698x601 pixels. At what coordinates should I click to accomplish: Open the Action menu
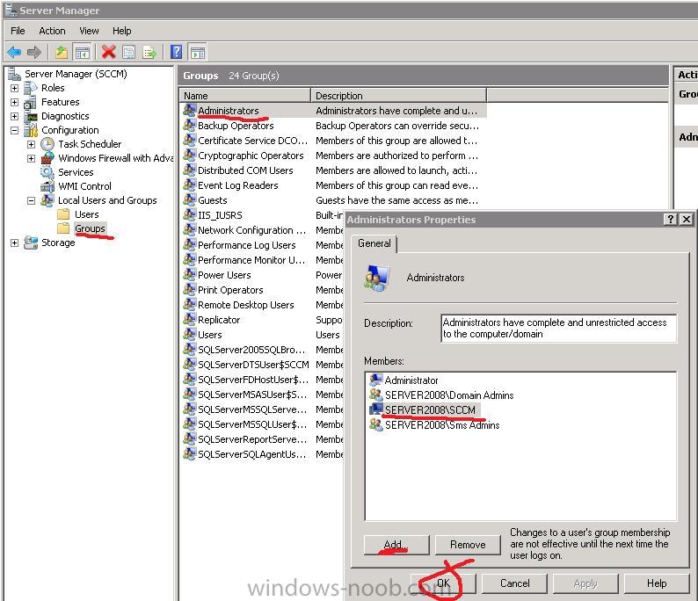52,31
